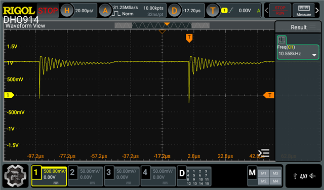The image size is (324, 190).
Task: Tap the 10.00kpts memory depth readout
Action: click(x=153, y=8)
